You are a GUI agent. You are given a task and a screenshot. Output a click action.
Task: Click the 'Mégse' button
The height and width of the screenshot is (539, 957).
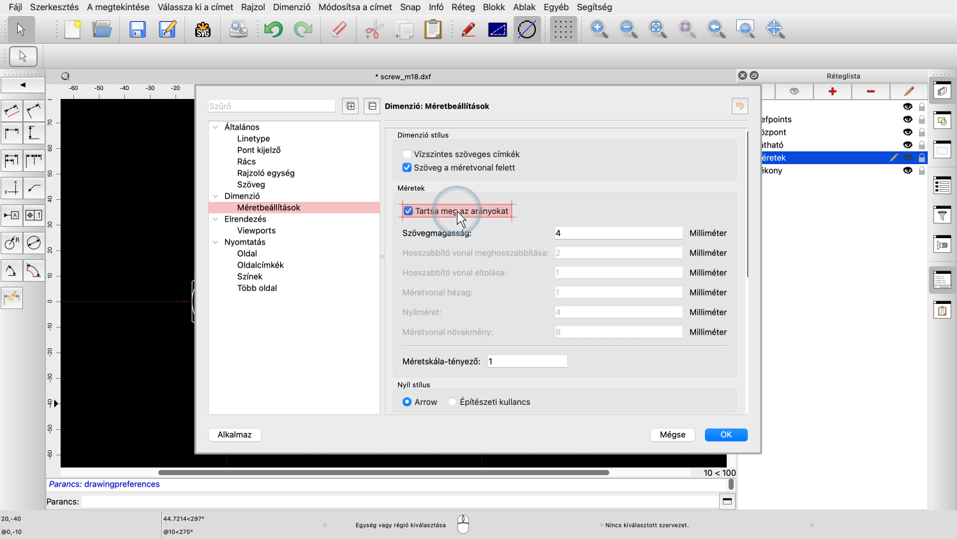(672, 434)
